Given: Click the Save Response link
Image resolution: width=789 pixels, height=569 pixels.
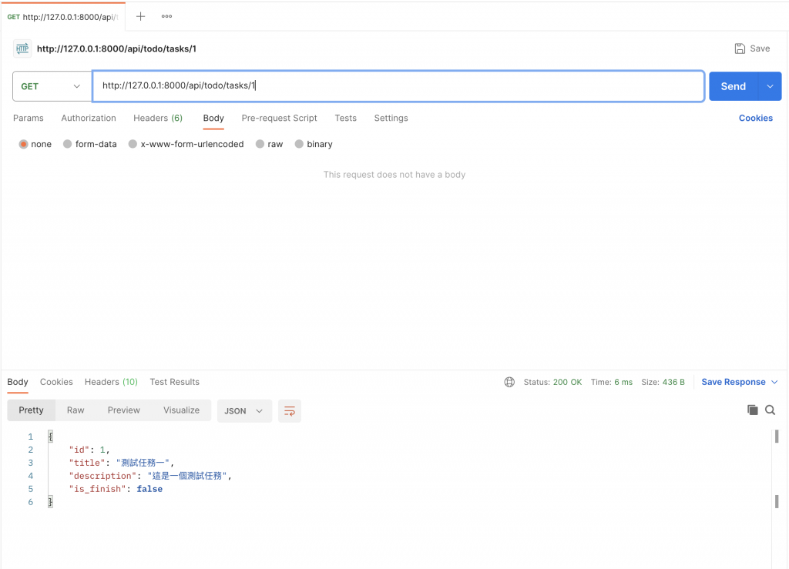Looking at the screenshot, I should click(734, 382).
